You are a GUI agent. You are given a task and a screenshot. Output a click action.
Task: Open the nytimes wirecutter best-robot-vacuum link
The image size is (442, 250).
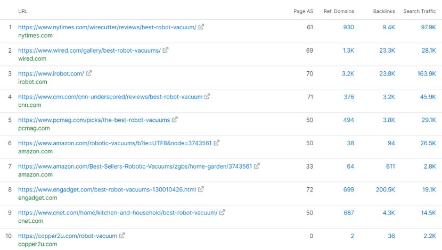coord(107,27)
